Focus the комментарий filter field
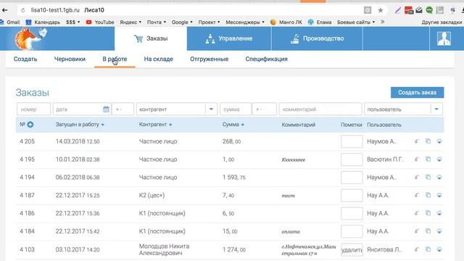 click(x=320, y=109)
